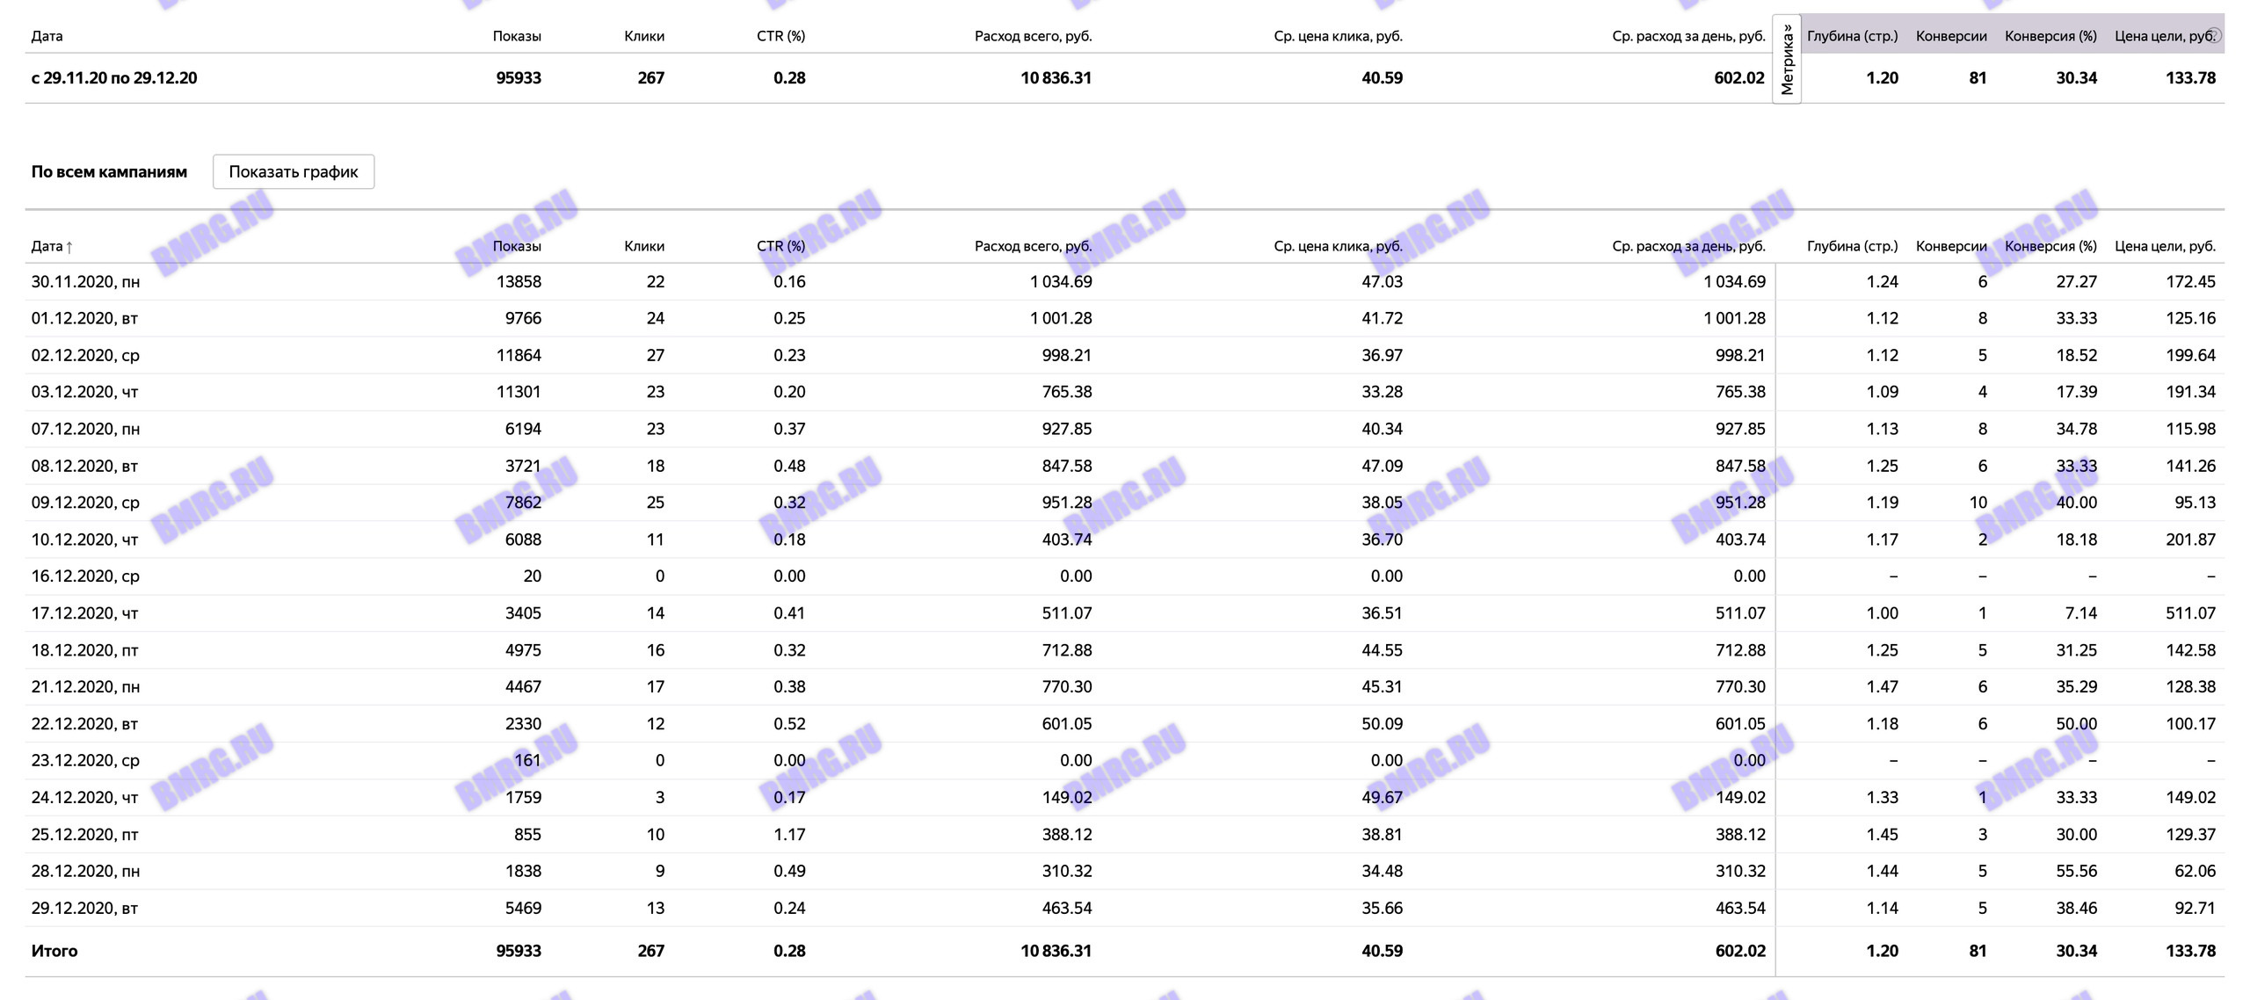
Task: Sort daily table by Клики column header
Action: [643, 246]
